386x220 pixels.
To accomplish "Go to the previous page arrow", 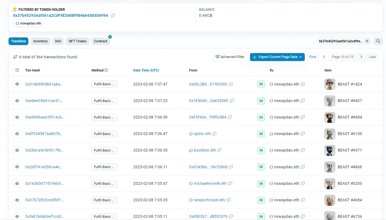I will pos(324,57).
